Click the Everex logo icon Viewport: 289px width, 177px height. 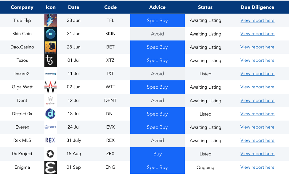coord(51,127)
